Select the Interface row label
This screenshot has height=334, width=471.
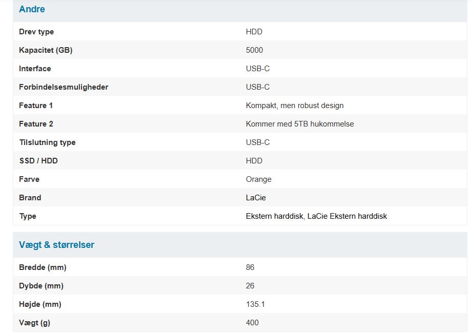click(35, 69)
